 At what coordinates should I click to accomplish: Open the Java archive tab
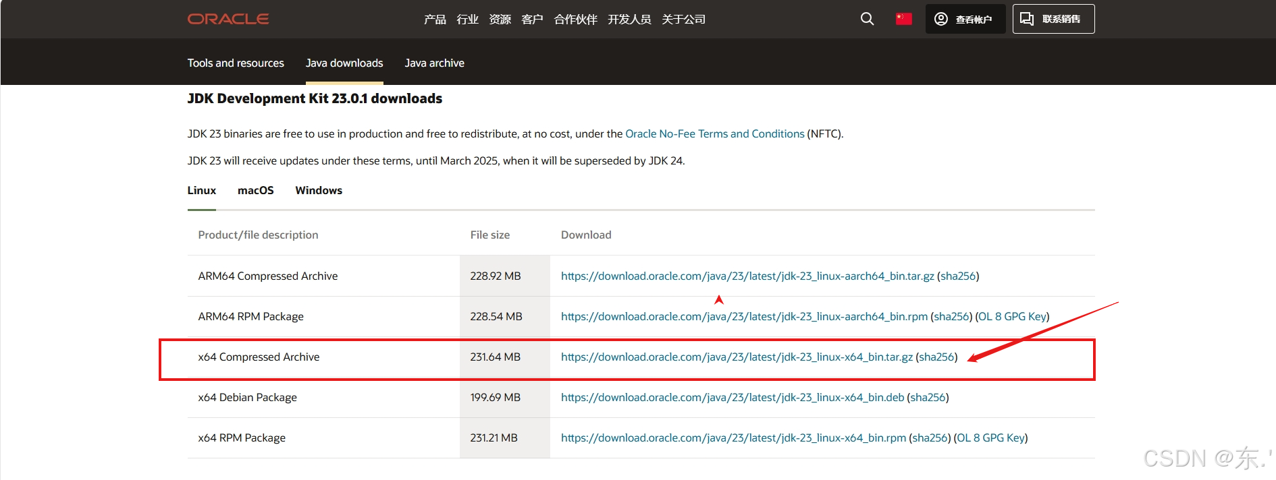pyautogui.click(x=434, y=63)
